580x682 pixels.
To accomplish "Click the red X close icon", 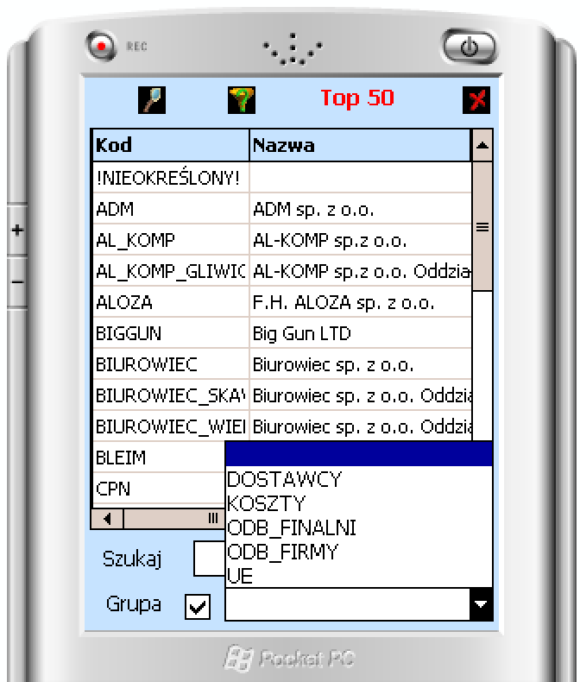I will pos(475,100).
